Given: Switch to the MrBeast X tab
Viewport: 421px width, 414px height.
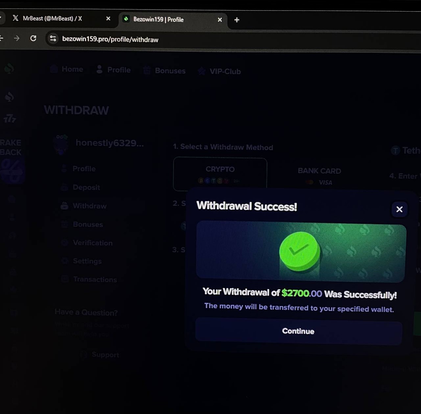Looking at the screenshot, I should (53, 19).
